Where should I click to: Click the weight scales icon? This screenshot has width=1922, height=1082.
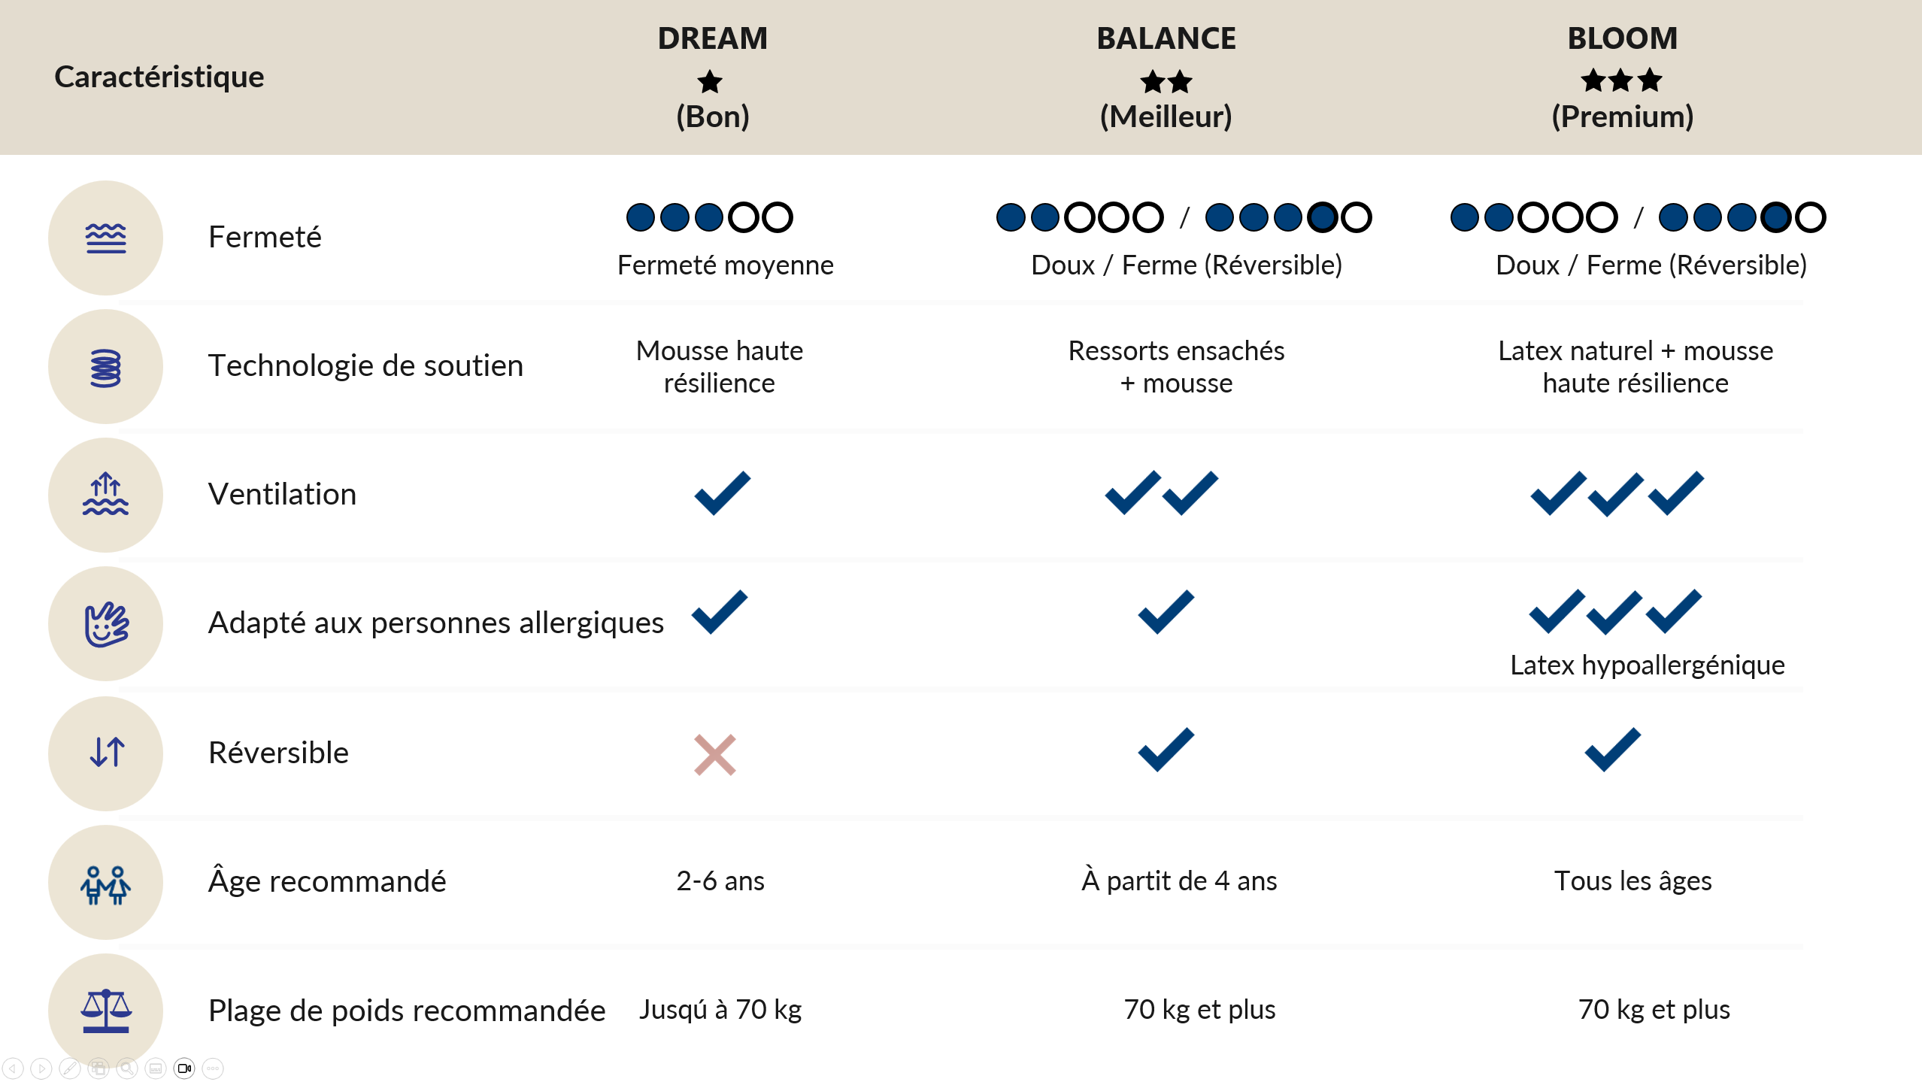point(106,1011)
